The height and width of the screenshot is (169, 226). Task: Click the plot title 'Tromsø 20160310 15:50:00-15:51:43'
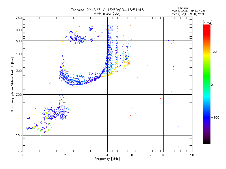point(107,10)
